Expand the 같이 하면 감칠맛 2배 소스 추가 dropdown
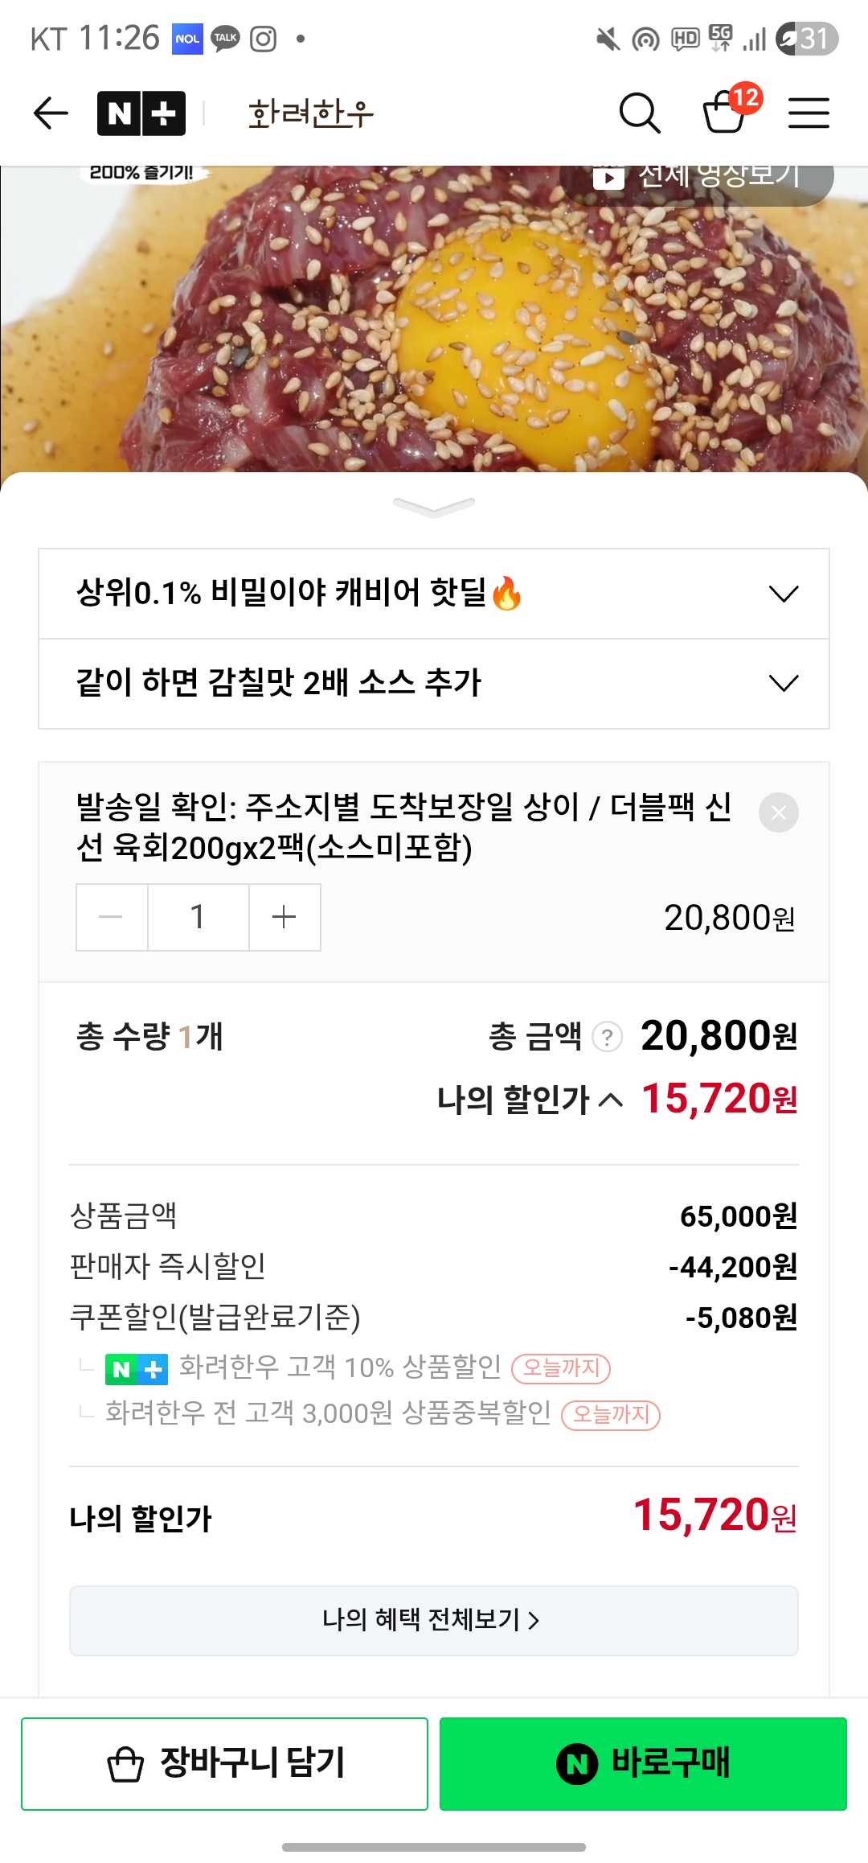The image size is (868, 1863). tap(434, 684)
